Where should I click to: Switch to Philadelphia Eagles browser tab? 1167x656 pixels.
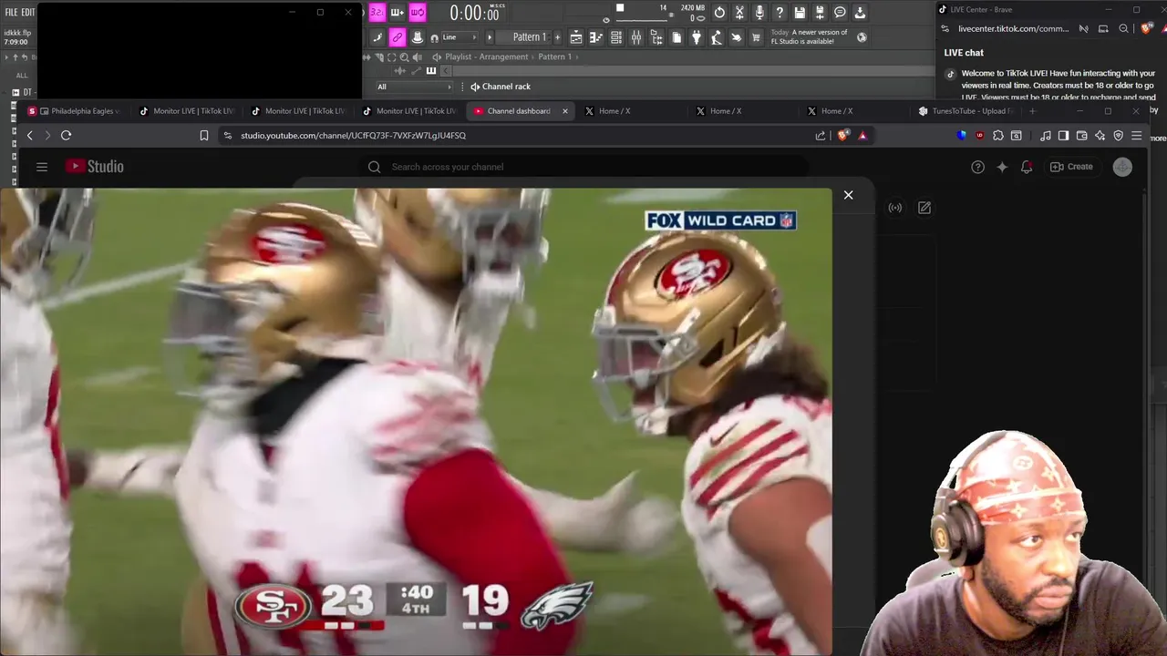(77, 111)
